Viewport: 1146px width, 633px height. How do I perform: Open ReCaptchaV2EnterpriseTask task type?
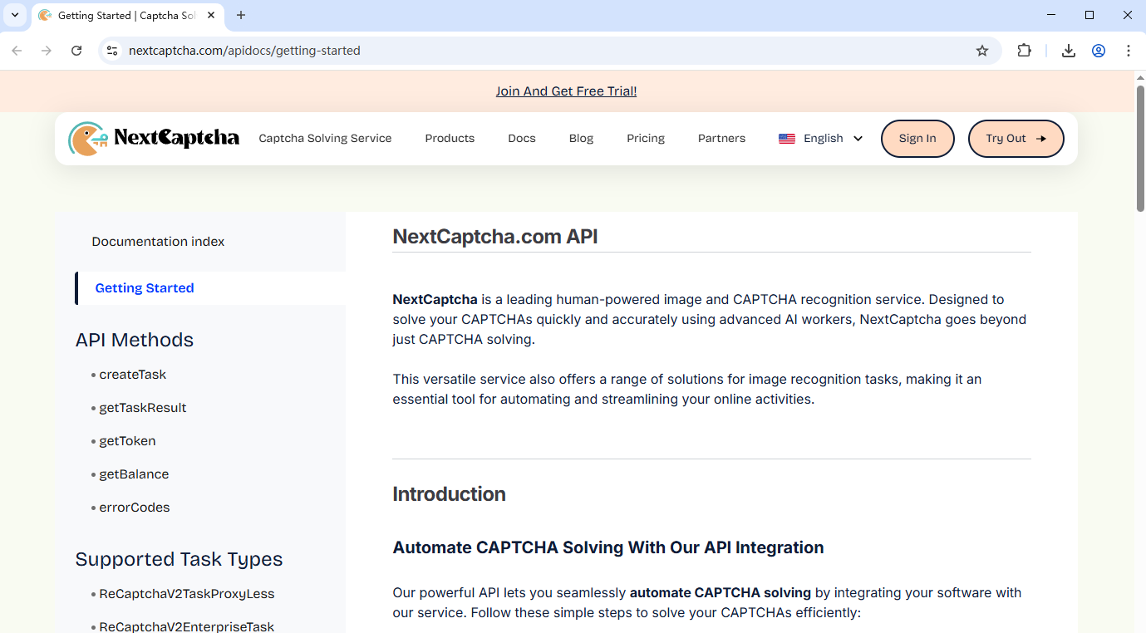(187, 627)
